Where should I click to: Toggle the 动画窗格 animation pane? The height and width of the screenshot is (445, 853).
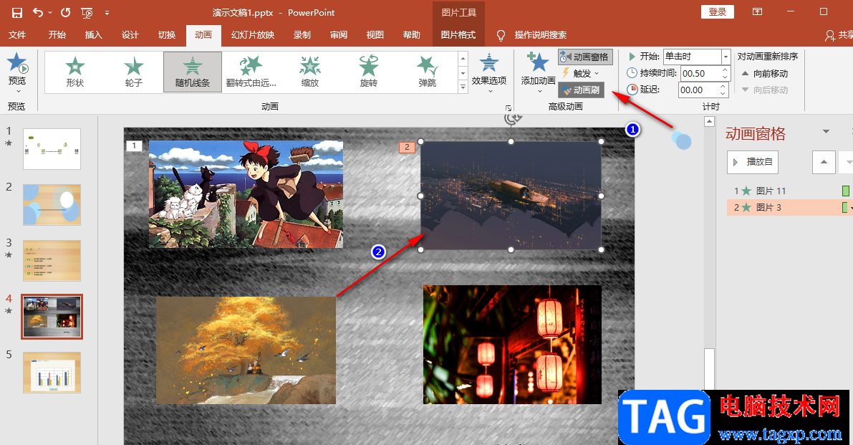click(585, 57)
